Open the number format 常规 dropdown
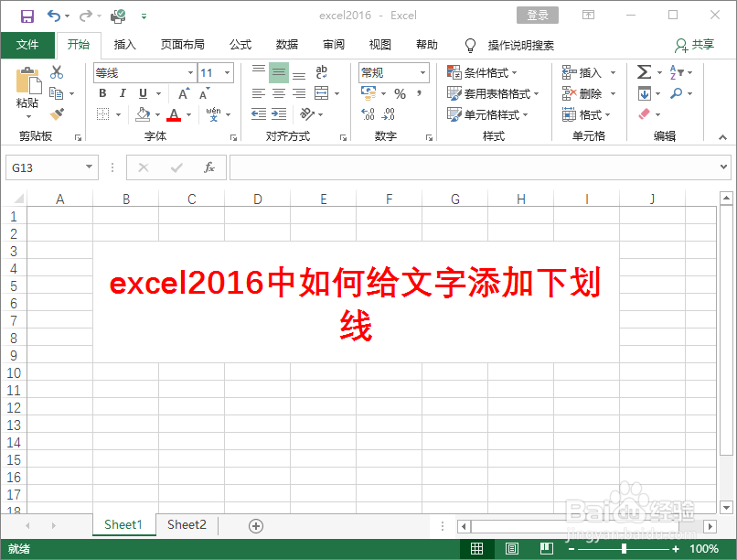This screenshot has height=560, width=737. coord(422,72)
